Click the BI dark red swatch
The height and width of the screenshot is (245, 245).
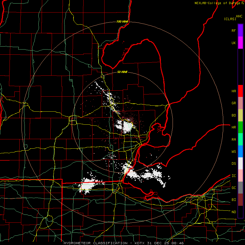[240, 200]
